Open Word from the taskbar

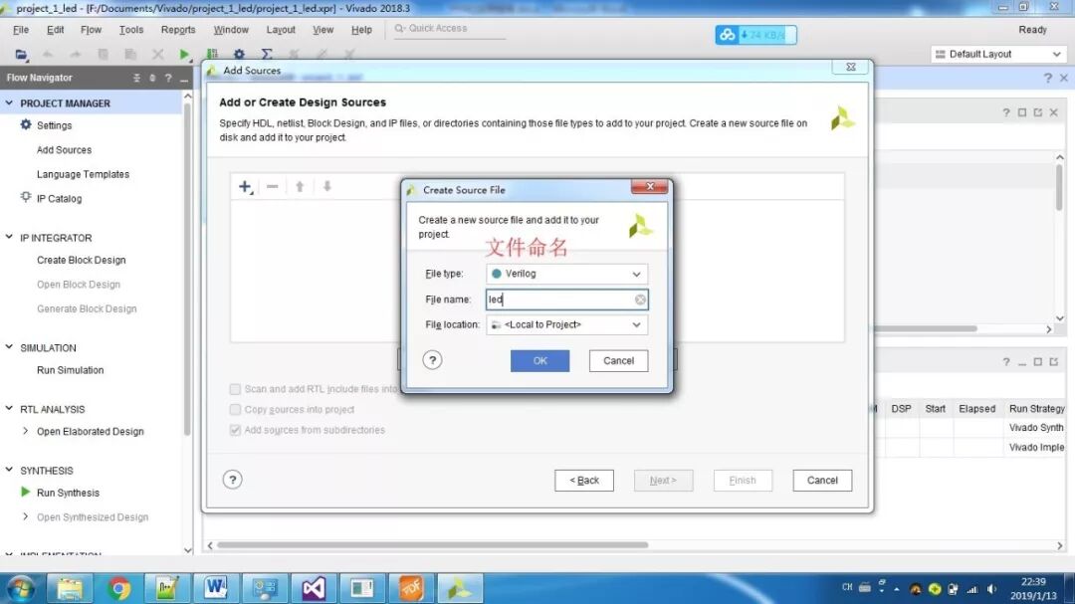click(x=215, y=587)
